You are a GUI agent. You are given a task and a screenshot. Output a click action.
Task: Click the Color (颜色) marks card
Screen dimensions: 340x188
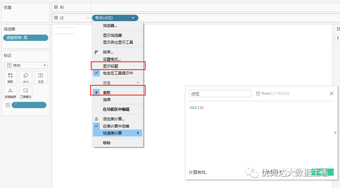[10, 77]
